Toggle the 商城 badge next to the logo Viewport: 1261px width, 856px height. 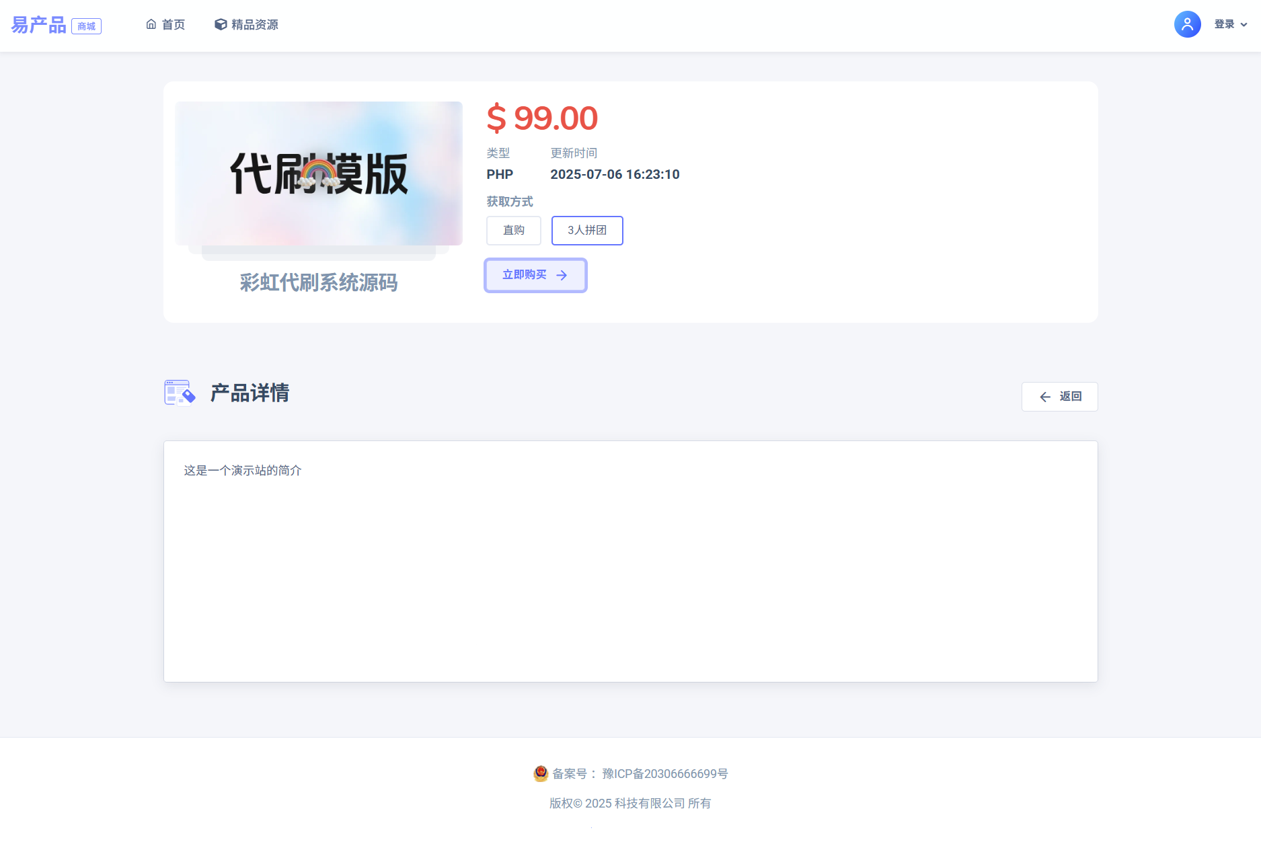point(87,27)
